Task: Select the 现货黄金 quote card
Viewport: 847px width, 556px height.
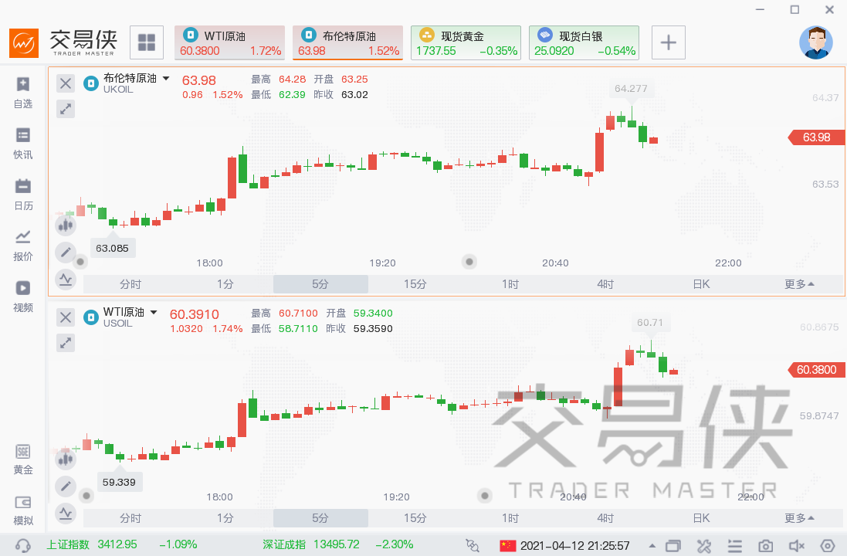Action: pyautogui.click(x=466, y=42)
